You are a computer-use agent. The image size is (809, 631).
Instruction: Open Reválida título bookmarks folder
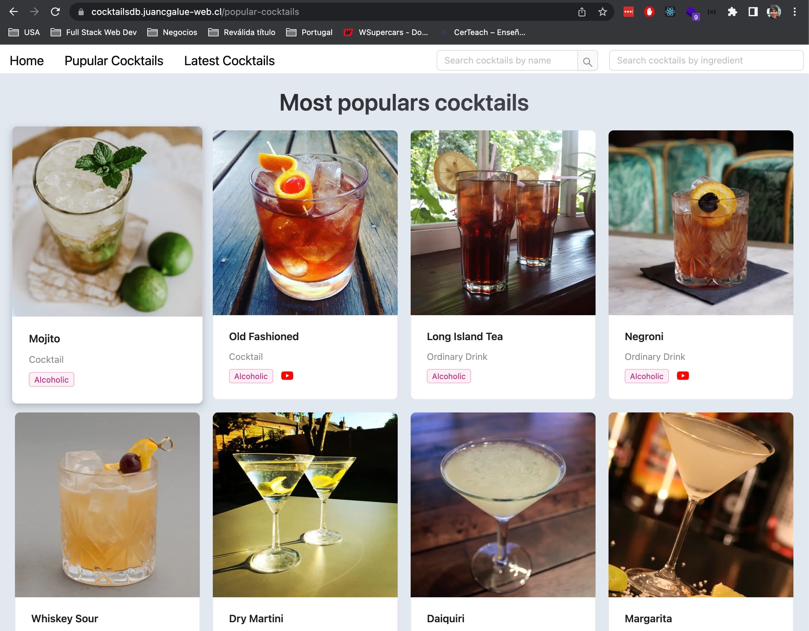(242, 32)
